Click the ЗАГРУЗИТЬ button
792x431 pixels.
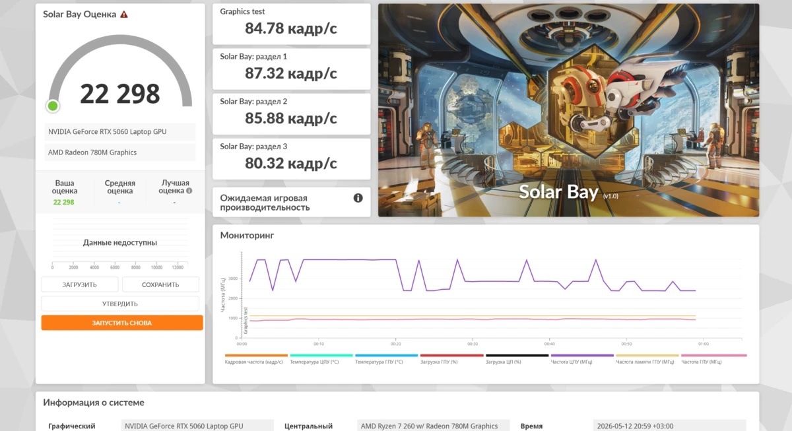click(x=80, y=284)
